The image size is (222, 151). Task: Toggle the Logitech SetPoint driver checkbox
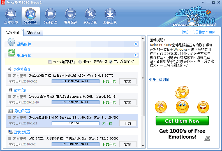coord(10,97)
